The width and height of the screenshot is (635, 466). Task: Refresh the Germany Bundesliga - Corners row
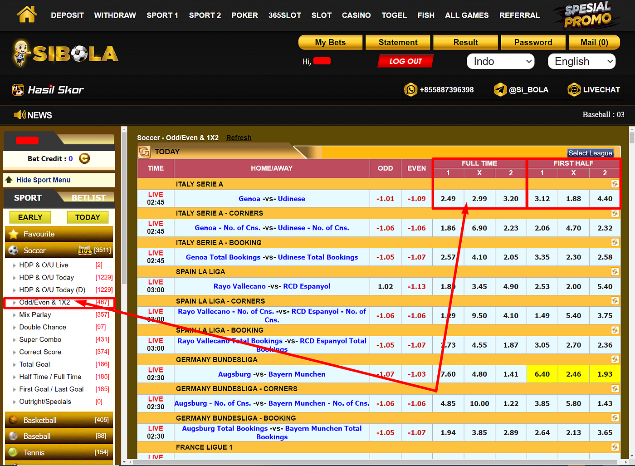pos(615,389)
